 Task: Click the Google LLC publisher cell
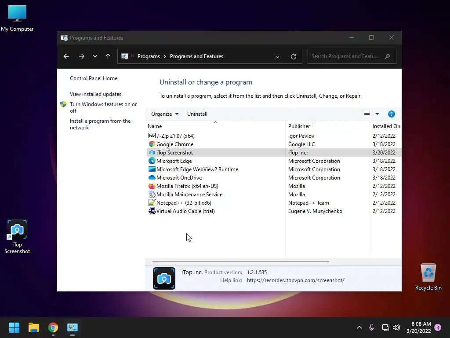click(301, 144)
